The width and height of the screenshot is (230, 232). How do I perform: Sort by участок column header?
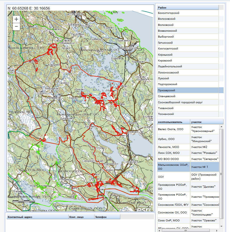coord(207,122)
